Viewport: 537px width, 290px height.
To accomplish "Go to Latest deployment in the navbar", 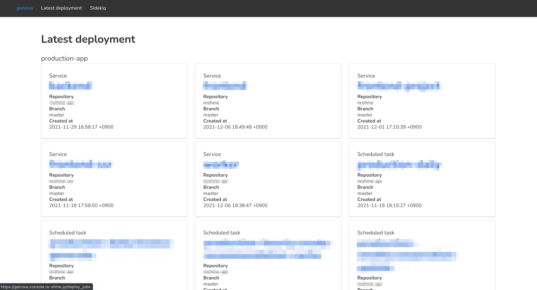I will pyautogui.click(x=62, y=8).
